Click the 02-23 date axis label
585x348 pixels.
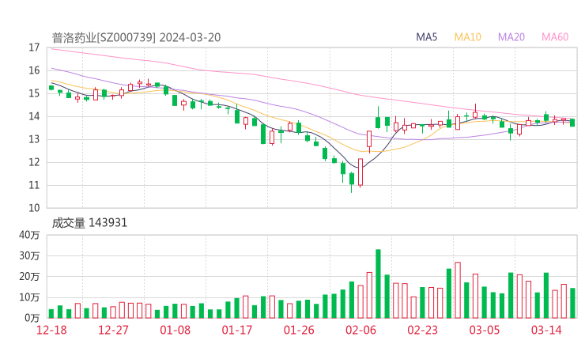(422, 330)
